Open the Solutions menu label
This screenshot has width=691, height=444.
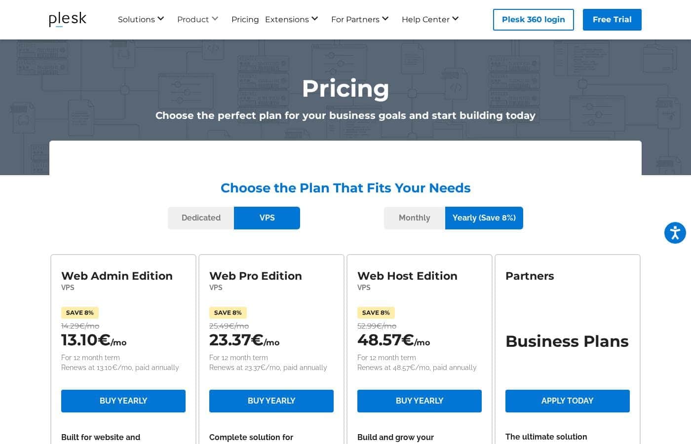[x=136, y=19]
